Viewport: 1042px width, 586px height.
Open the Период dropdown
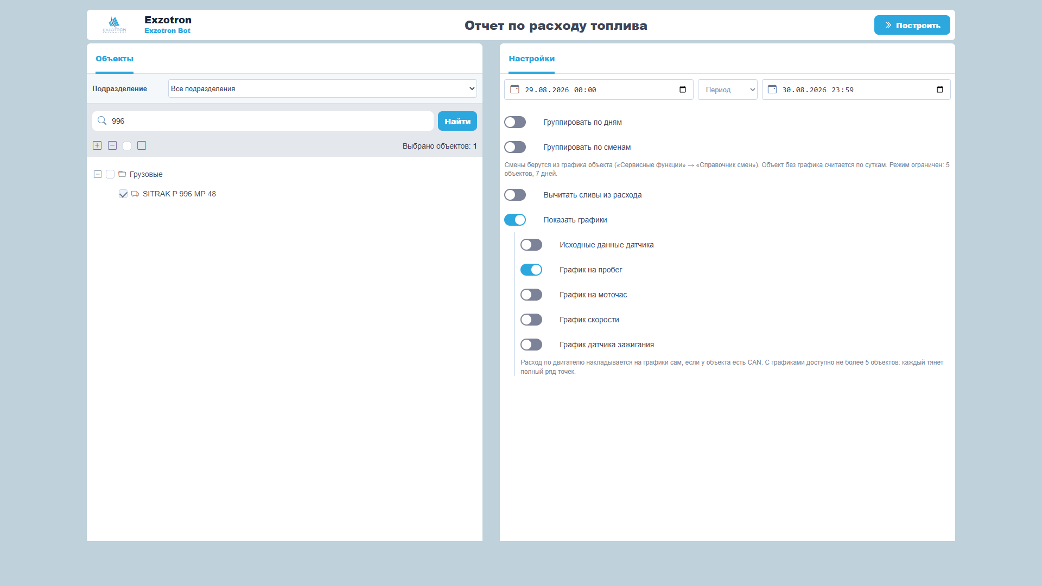pos(727,90)
